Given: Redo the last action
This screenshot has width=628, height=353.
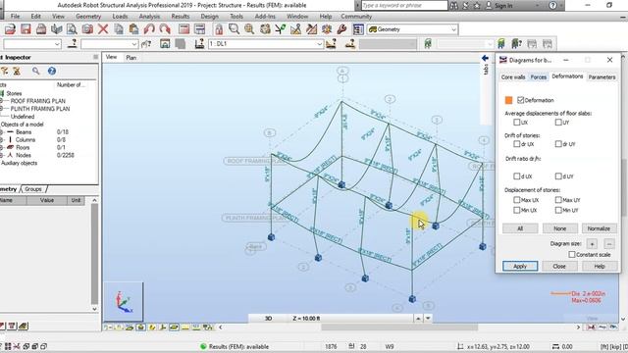Looking at the screenshot, I should [165, 29].
